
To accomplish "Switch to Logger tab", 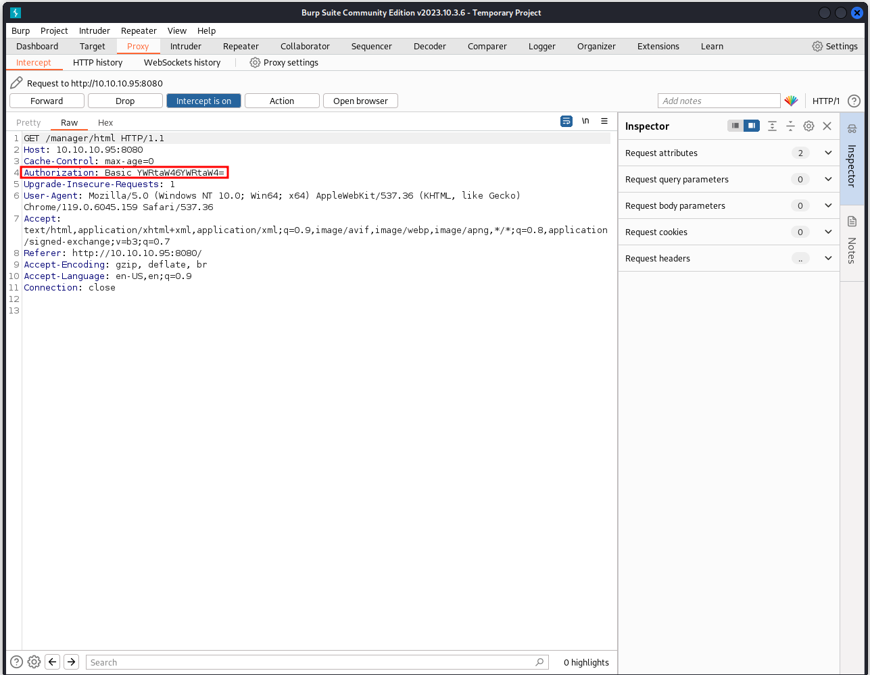I will 542,46.
